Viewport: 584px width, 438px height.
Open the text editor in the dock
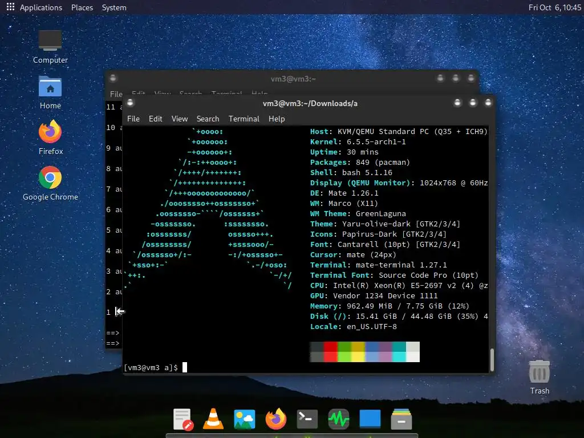point(183,419)
